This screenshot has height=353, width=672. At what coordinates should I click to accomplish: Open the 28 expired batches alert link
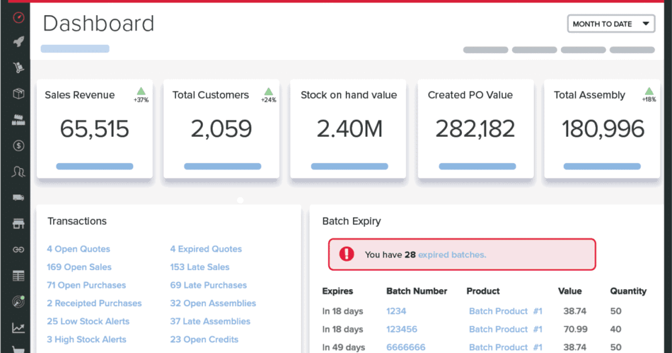pyautogui.click(x=451, y=254)
